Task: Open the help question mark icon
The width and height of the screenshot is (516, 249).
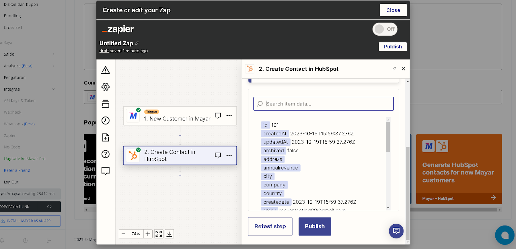Action: (x=105, y=154)
